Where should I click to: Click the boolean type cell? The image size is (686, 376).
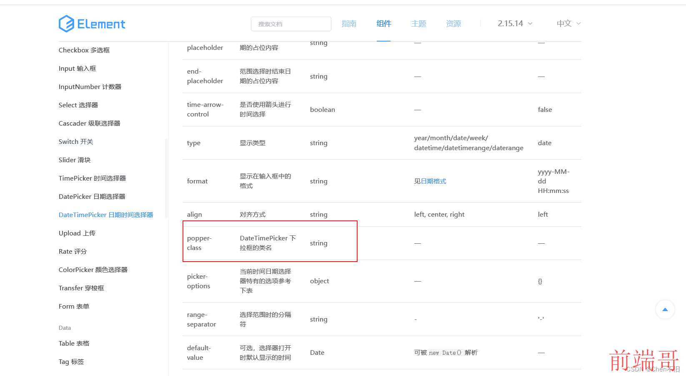322,109
